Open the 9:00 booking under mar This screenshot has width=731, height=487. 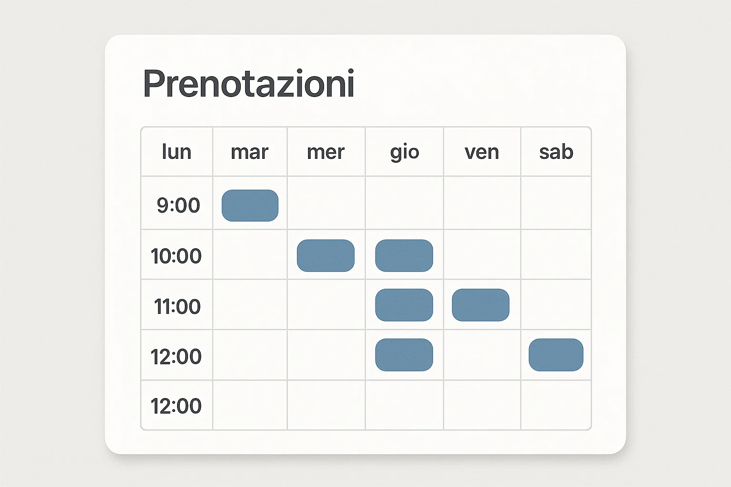click(x=250, y=205)
